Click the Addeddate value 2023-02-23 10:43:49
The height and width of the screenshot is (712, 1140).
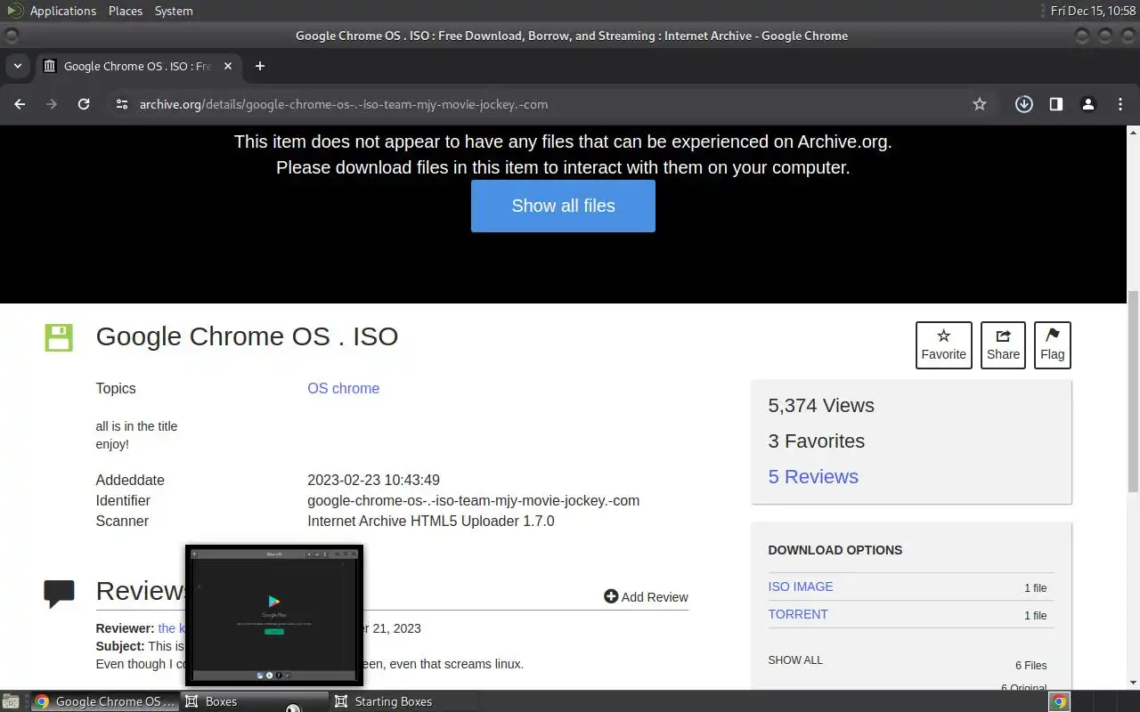tap(373, 480)
